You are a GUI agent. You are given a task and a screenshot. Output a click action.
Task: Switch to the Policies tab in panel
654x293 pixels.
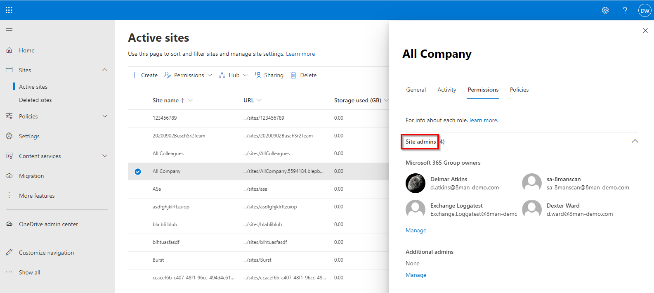point(519,90)
